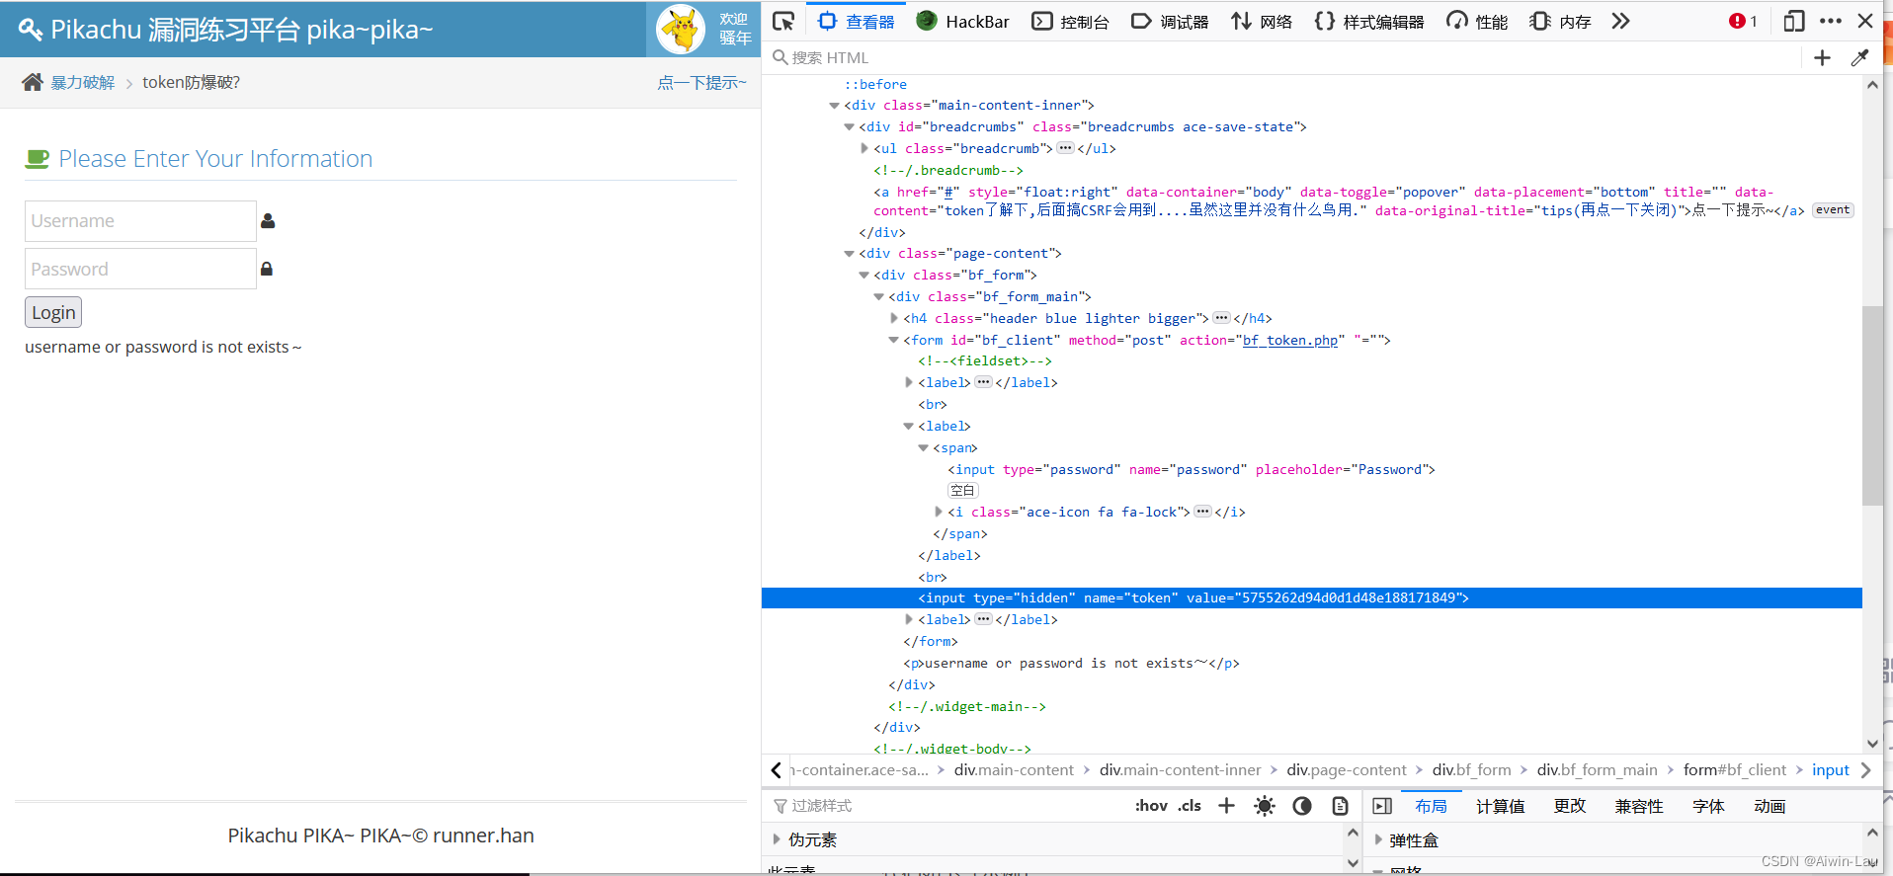
Task: Click the red error count indicator
Action: 1743,21
